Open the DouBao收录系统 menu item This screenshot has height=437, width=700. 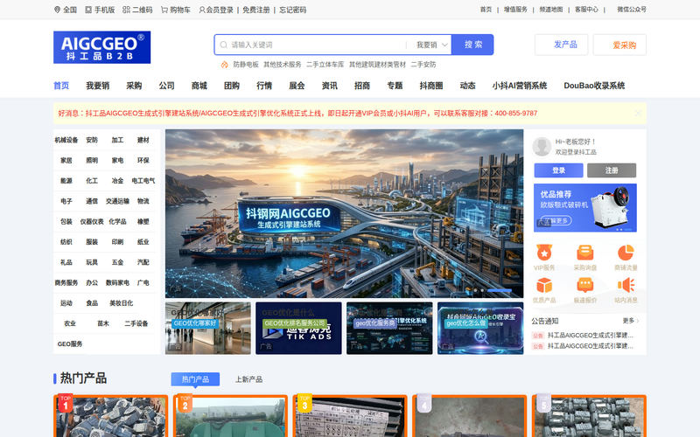click(594, 86)
